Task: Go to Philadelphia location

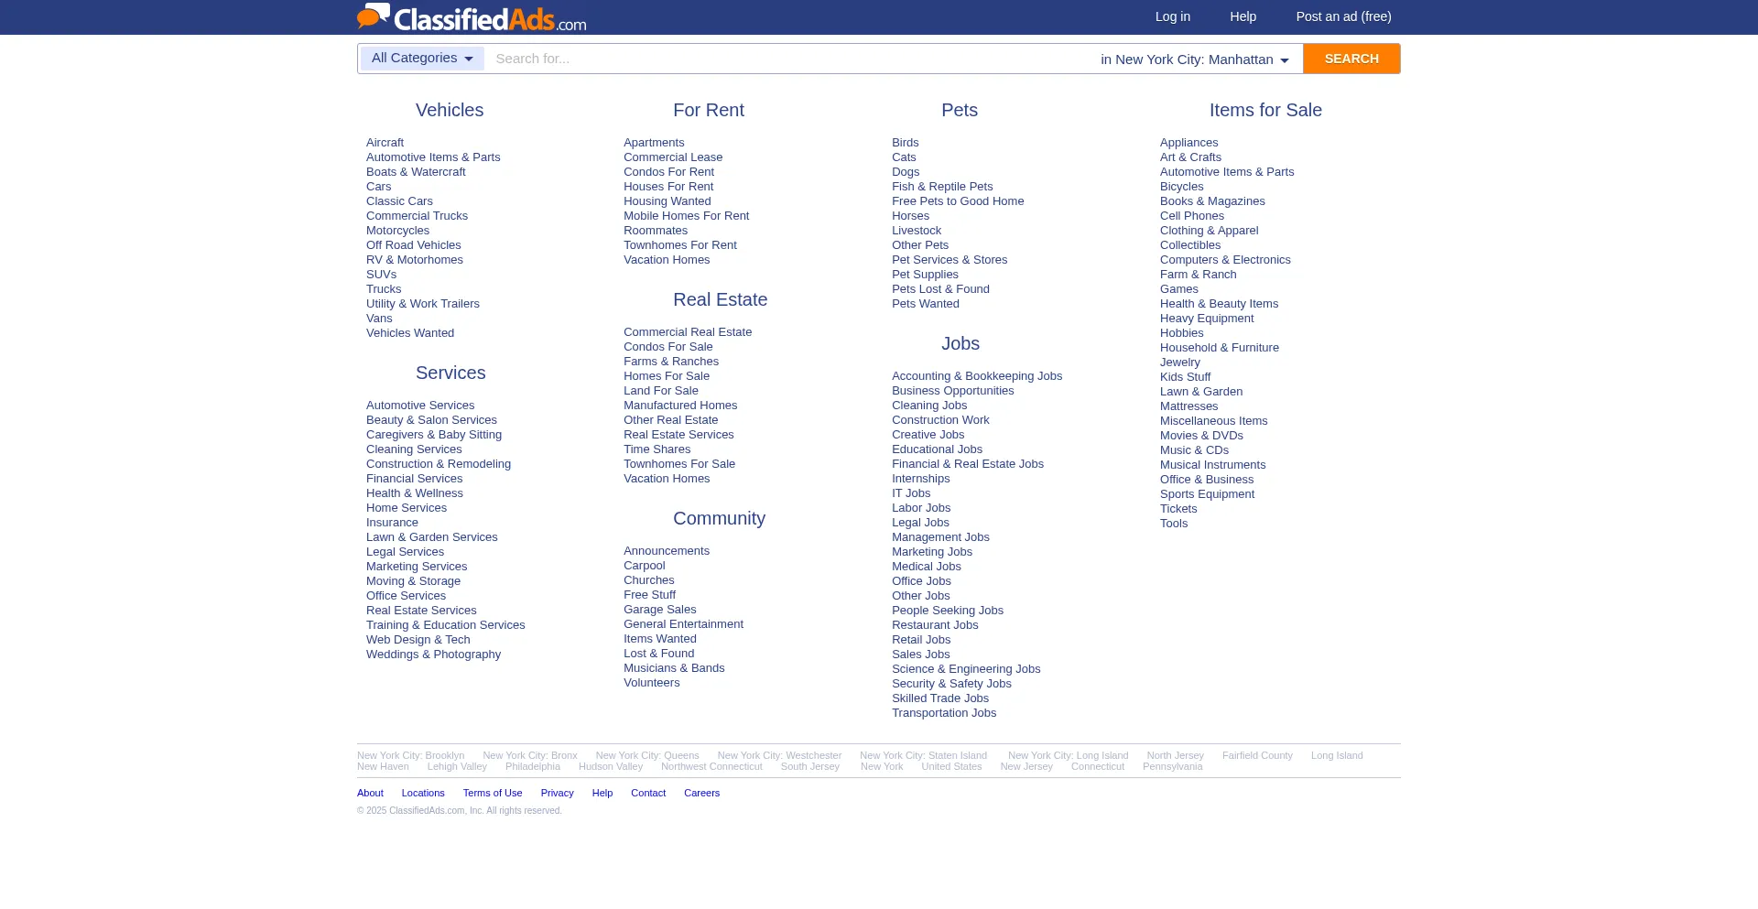Action: (532, 767)
